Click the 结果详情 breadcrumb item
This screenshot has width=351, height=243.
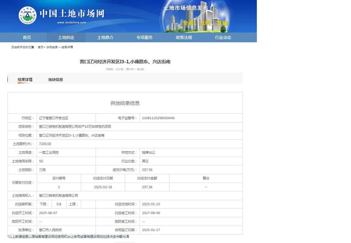click(x=67, y=47)
